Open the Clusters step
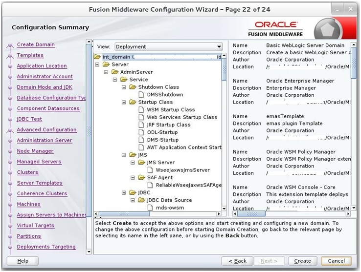The height and width of the screenshot is (272, 361). [27, 172]
